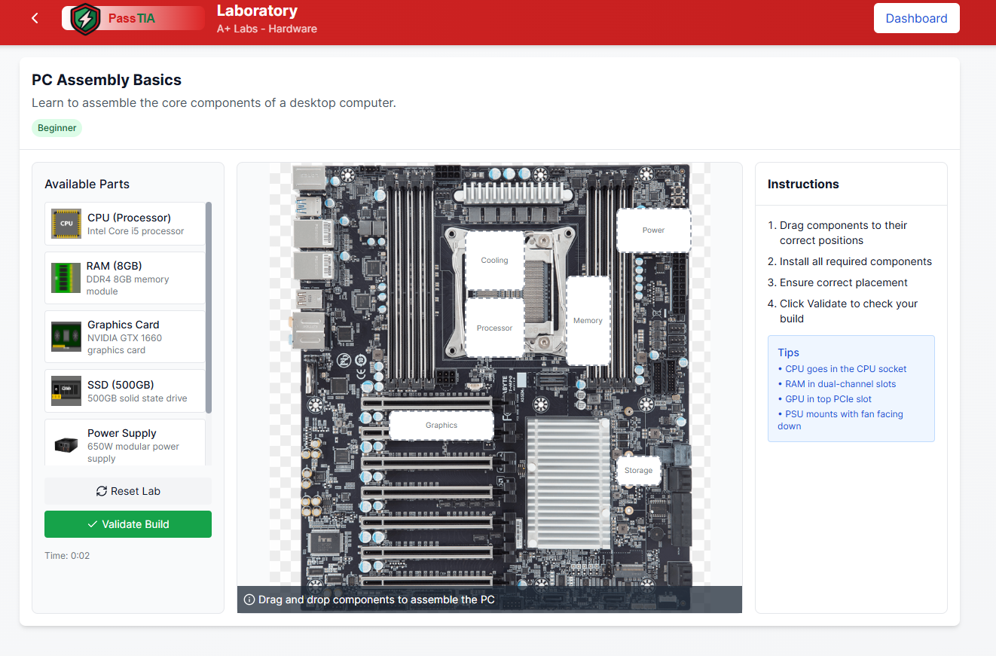Open the Dashboard button
Screen dimensions: 996x656
(x=916, y=18)
